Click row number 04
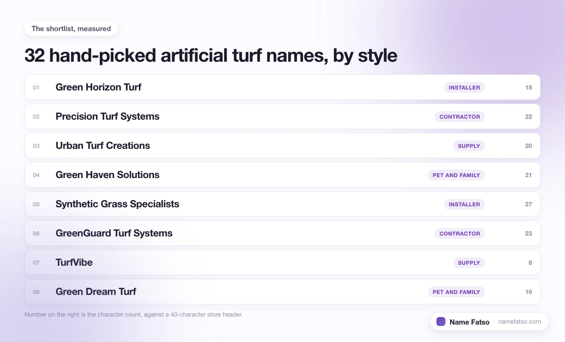Screen dimensions: 565x342 36,175
